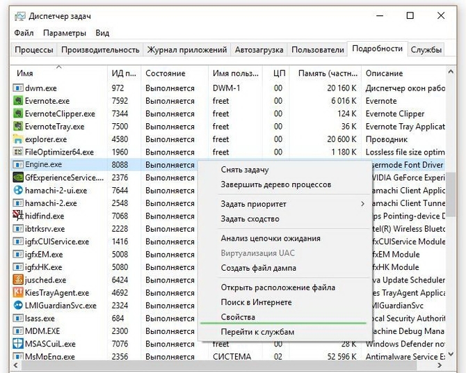This screenshot has width=466, height=373.
Task: Sort by the ЦП column header
Action: point(275,73)
